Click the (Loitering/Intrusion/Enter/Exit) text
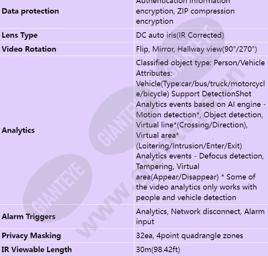The height and width of the screenshot is (256, 268). (x=189, y=146)
